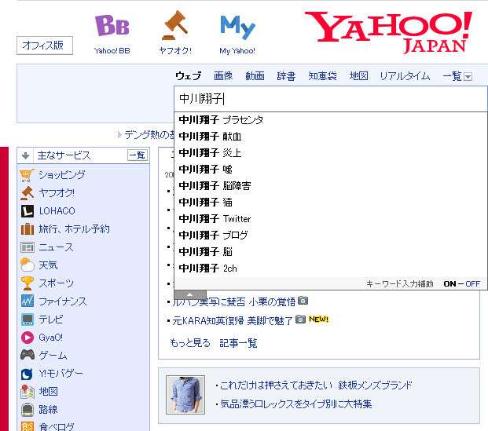Choose suggestion 中川翔子 プラセンタ
Screen dimensions: 488x431
click(331, 119)
